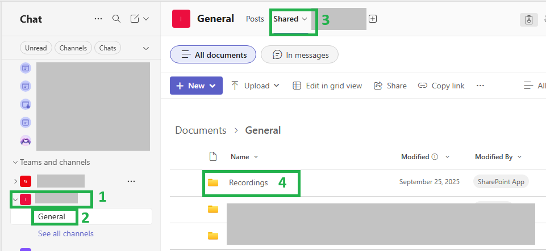Click Share in the toolbar

coord(390,86)
